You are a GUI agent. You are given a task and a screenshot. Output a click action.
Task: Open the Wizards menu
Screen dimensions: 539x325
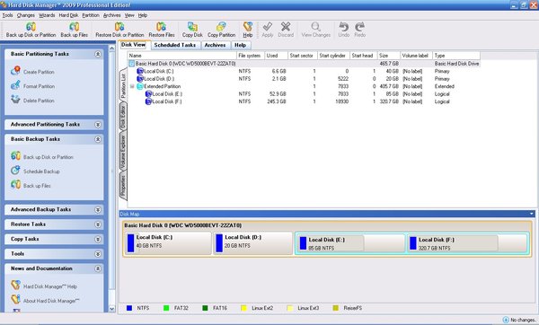(47, 15)
